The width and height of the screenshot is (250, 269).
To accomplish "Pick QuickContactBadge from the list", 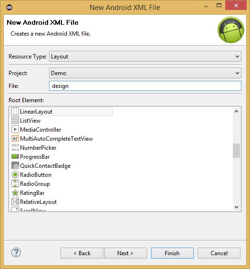I will (45, 166).
